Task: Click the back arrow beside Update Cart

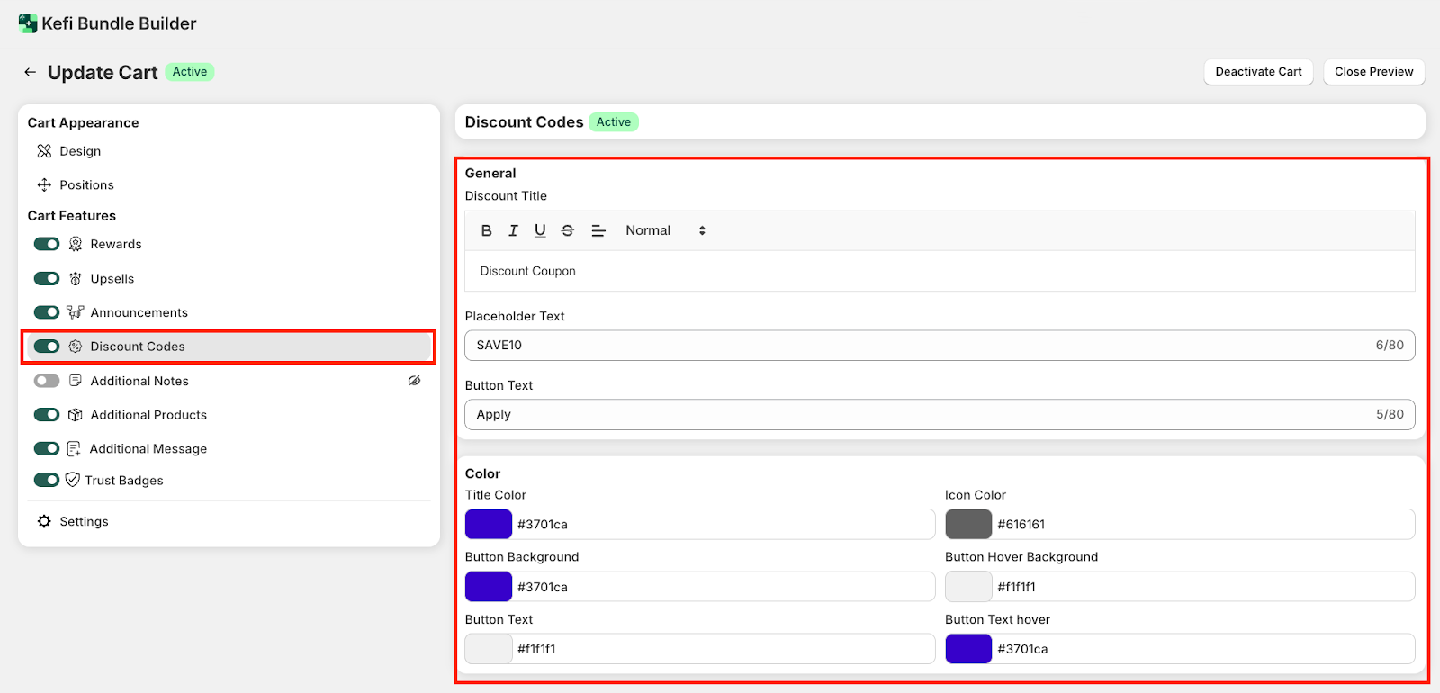Action: coord(31,72)
